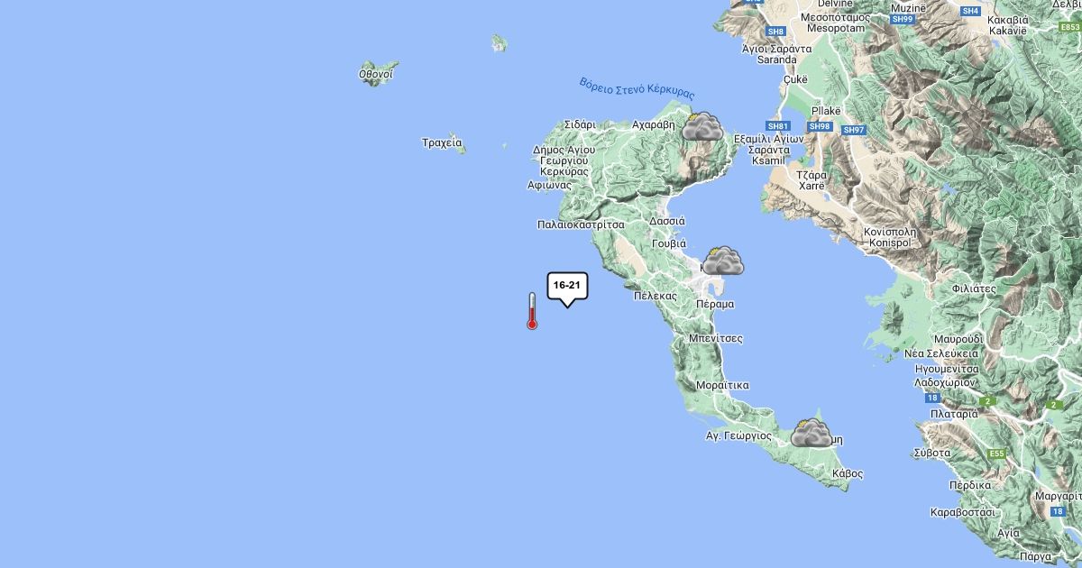Click the SH99 road shield marker
Screen dimensions: 1082x568
902,19
